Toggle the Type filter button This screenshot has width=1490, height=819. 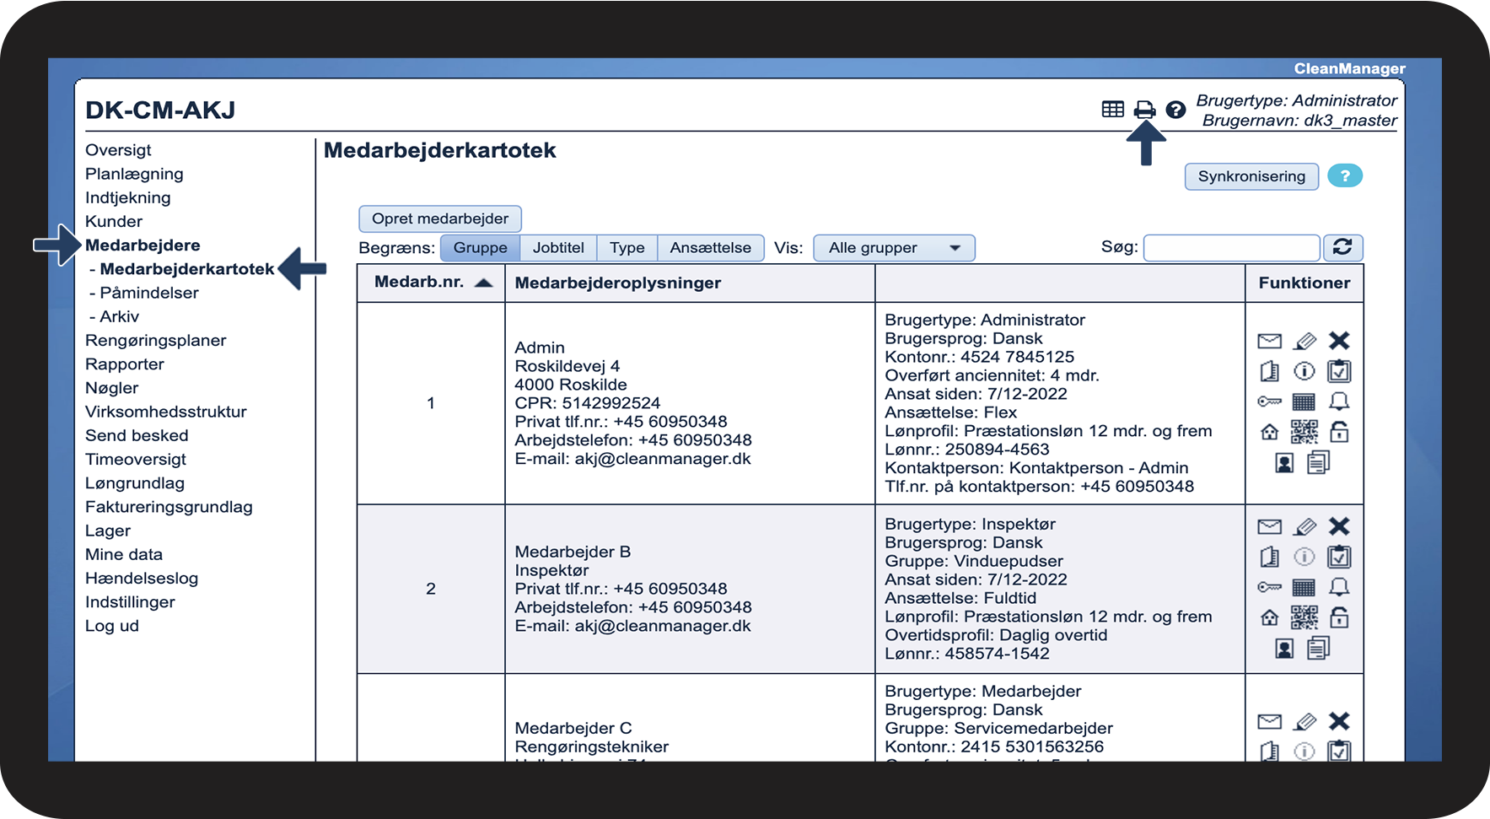(627, 247)
